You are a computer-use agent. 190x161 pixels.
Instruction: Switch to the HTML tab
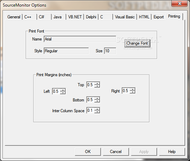(x=144, y=17)
